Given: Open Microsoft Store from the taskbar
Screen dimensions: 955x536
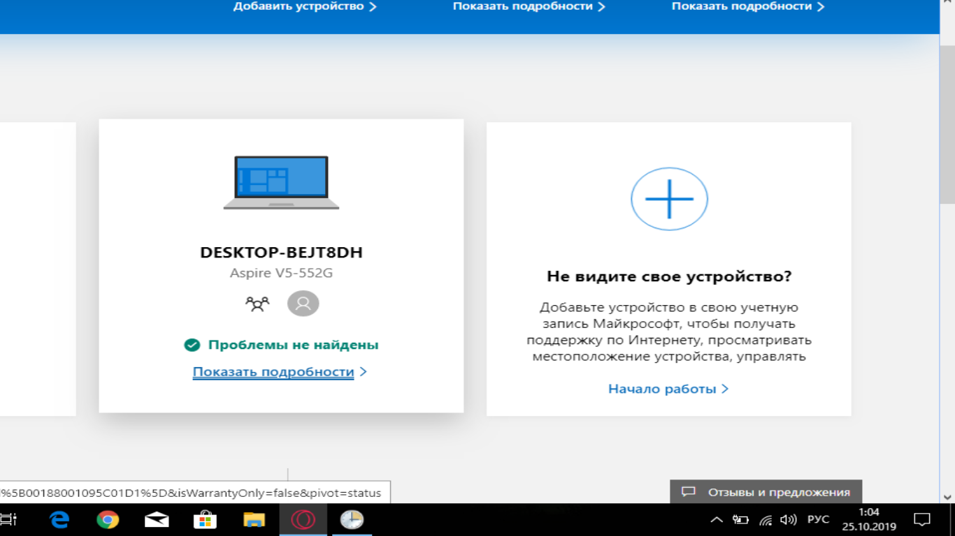Looking at the screenshot, I should (205, 519).
